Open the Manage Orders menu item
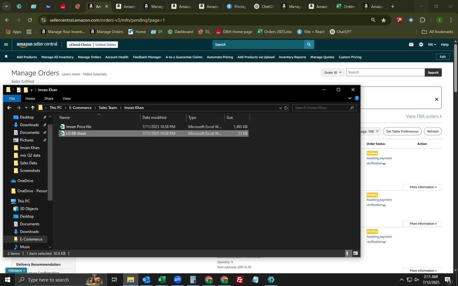Image resolution: width=458 pixels, height=286 pixels. (x=89, y=57)
